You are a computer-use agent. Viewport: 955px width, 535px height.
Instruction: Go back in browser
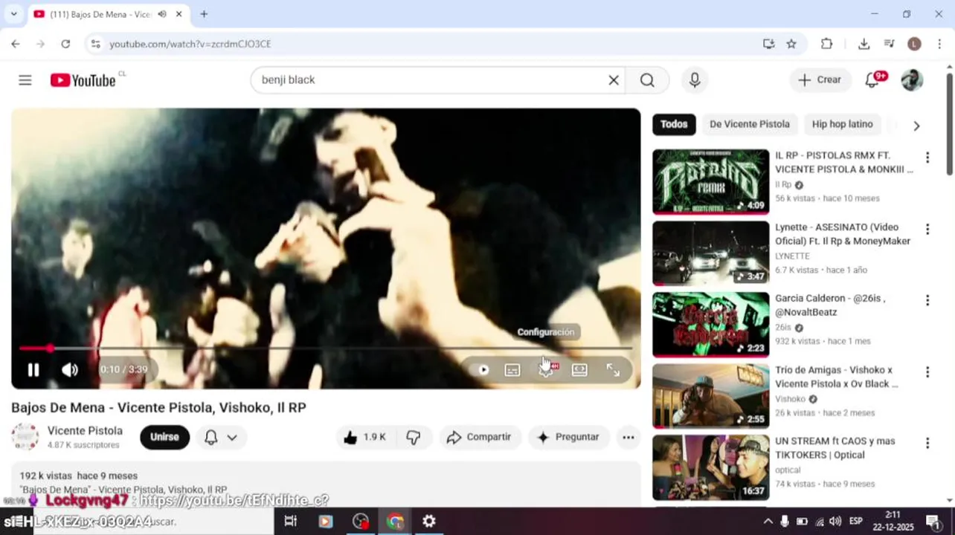(x=16, y=44)
